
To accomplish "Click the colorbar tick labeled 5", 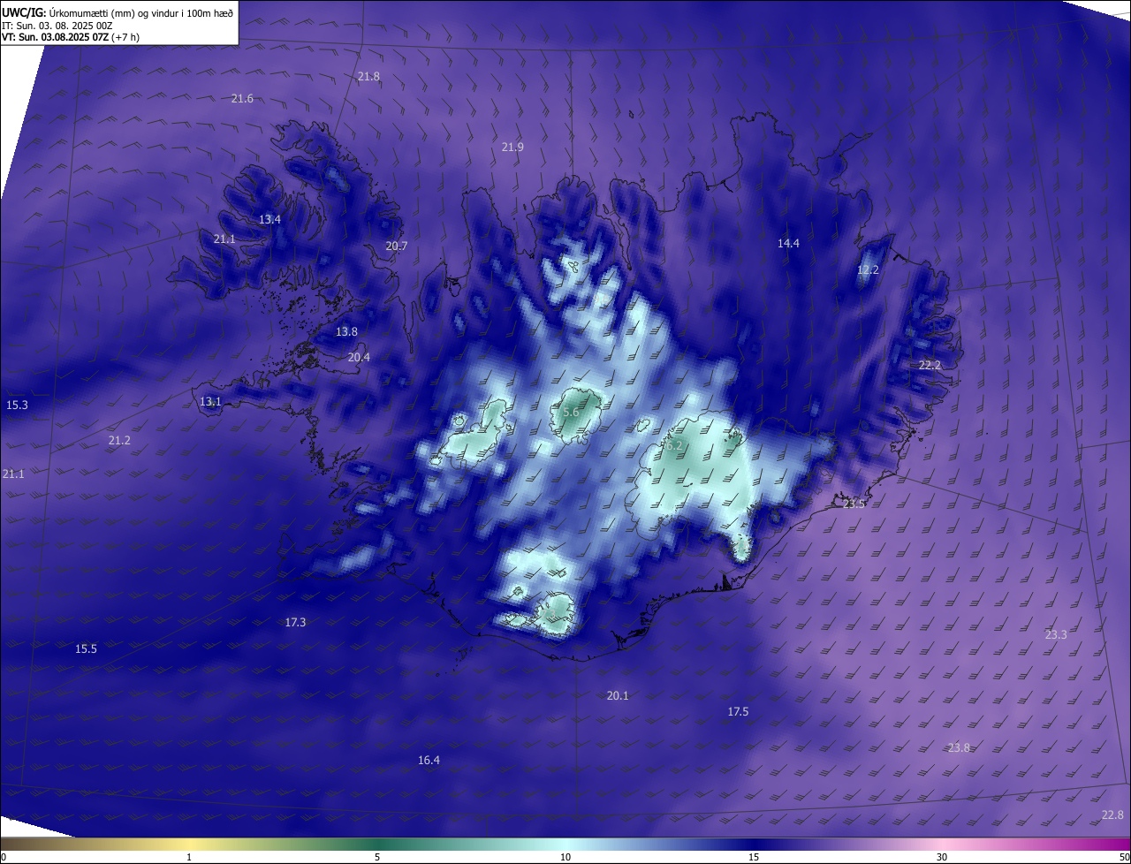I will coord(377,858).
